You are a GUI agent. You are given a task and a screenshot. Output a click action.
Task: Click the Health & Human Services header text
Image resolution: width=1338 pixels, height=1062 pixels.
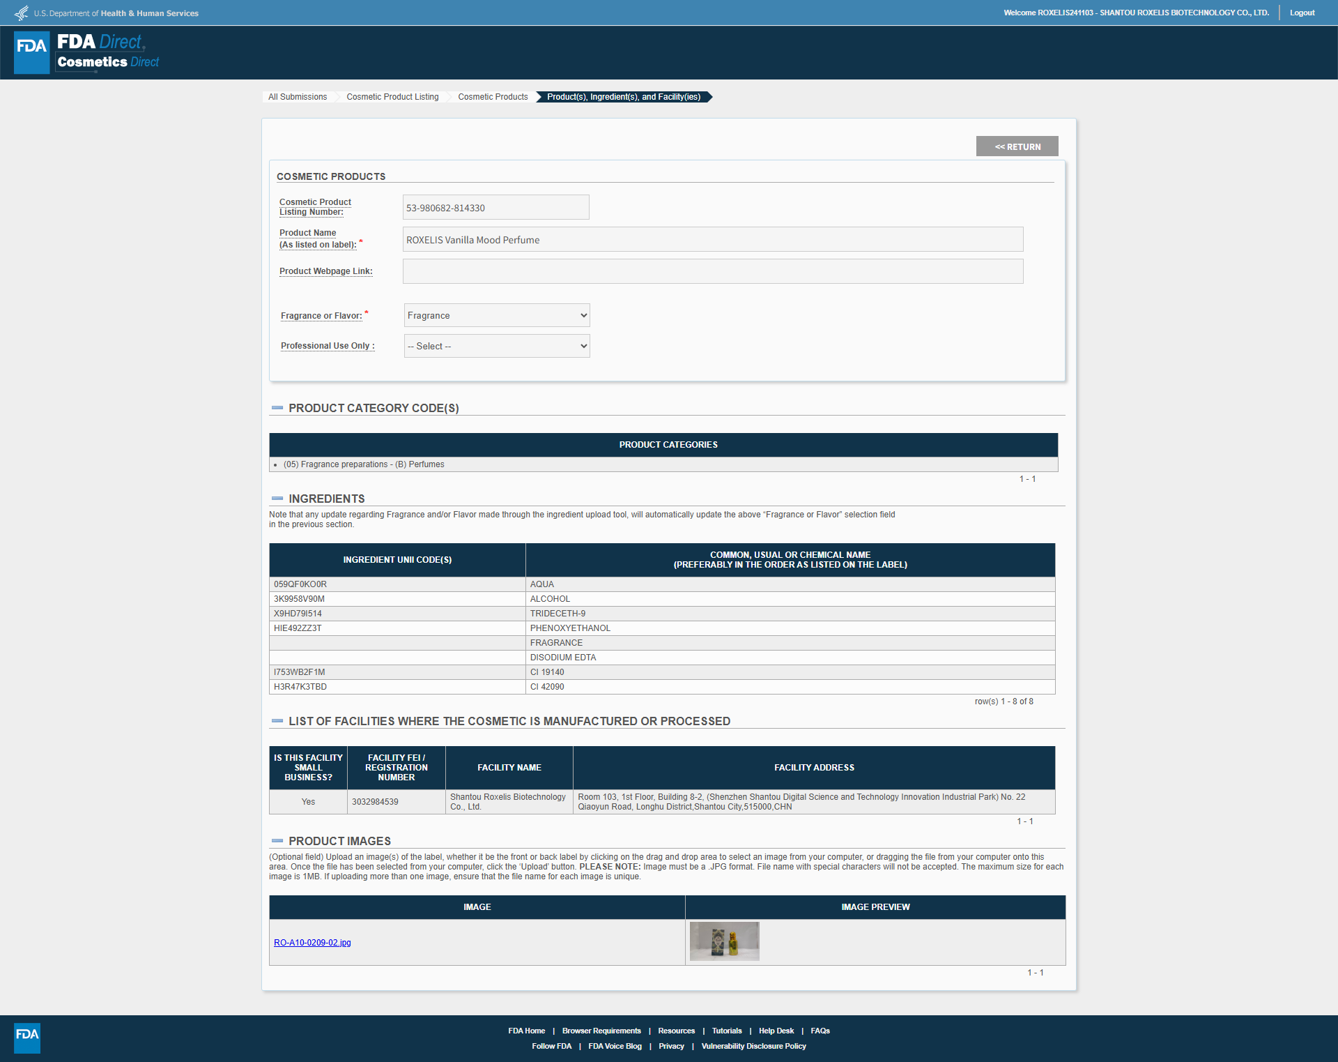coord(149,13)
